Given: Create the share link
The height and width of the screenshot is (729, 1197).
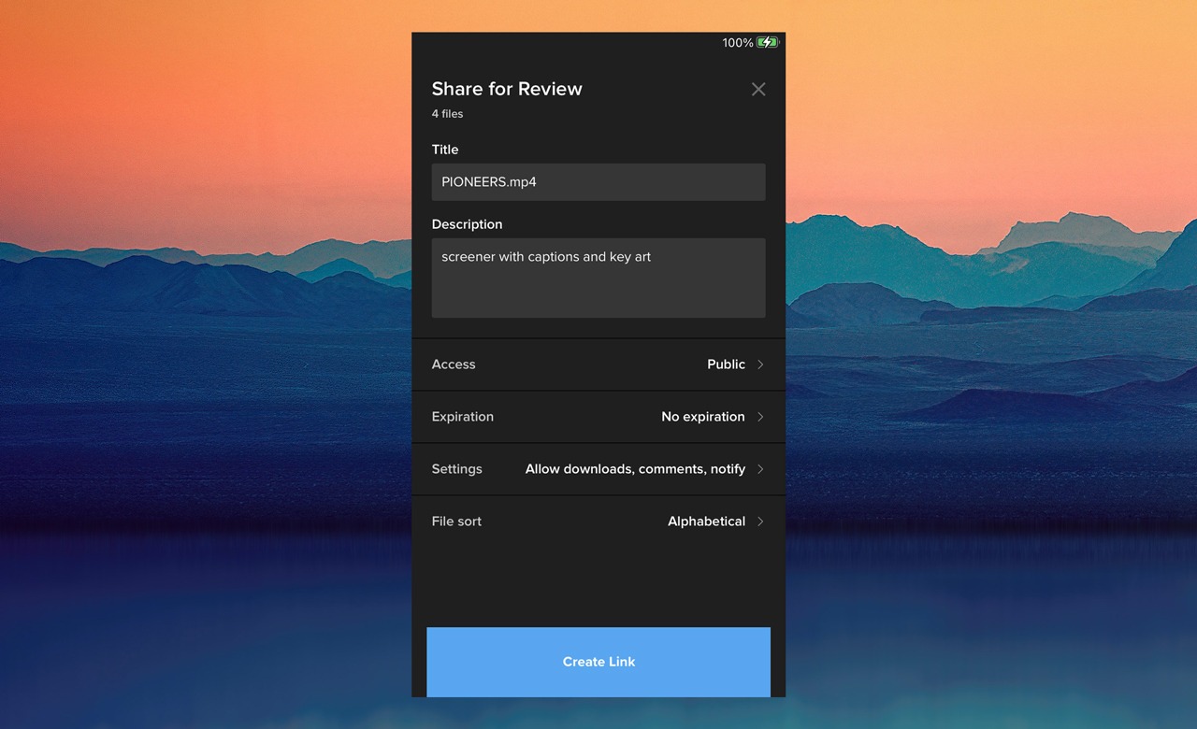Looking at the screenshot, I should (x=598, y=662).
